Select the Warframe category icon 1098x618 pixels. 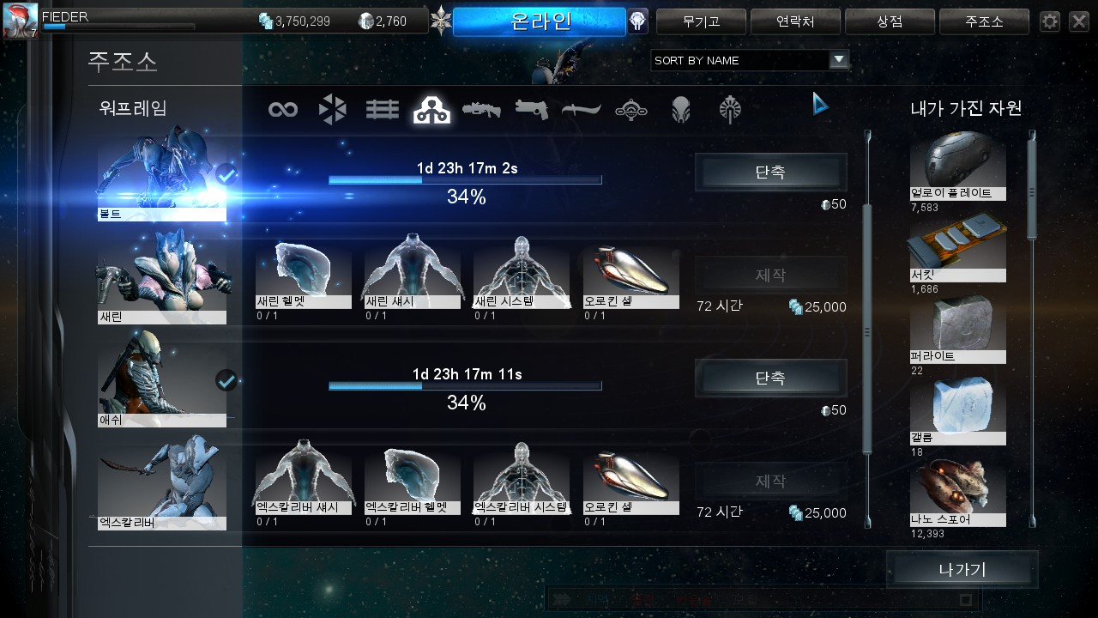[x=432, y=109]
